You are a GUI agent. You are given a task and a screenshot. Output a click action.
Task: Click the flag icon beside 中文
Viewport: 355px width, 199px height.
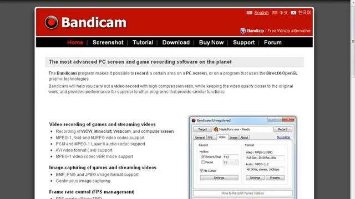[275, 13]
